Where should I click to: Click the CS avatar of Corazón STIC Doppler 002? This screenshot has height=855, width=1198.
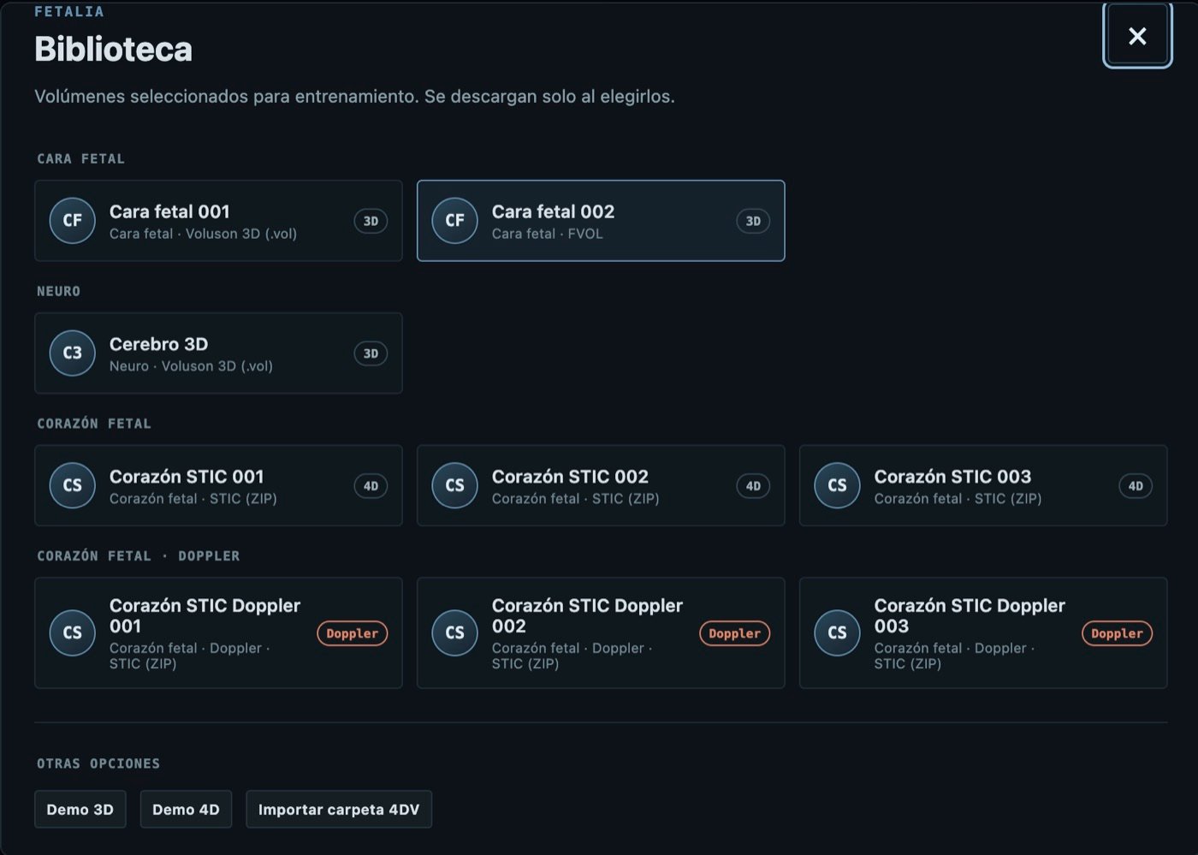click(455, 632)
